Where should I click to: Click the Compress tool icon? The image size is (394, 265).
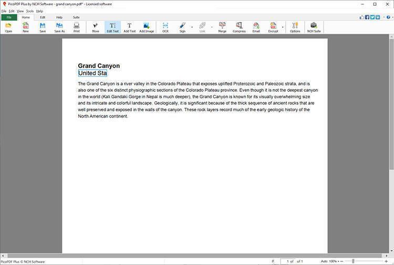[x=239, y=27]
